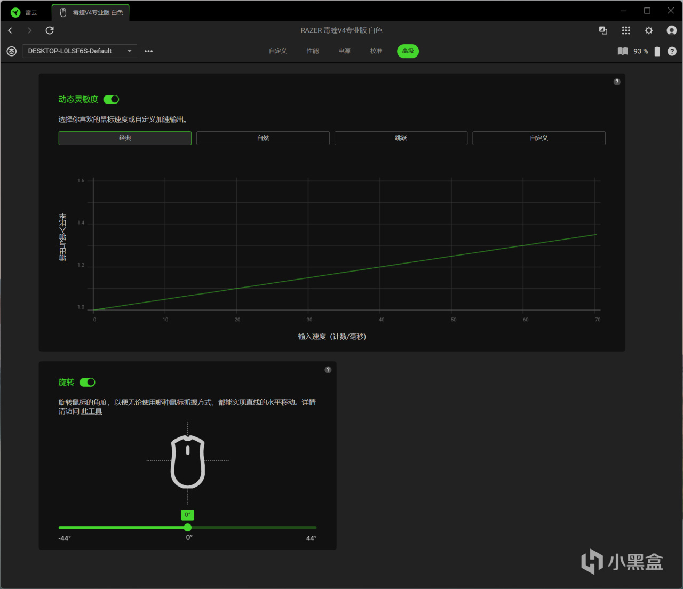Image resolution: width=683 pixels, height=589 pixels.
Task: Click the 93 % battery percentage text
Action: [x=641, y=51]
